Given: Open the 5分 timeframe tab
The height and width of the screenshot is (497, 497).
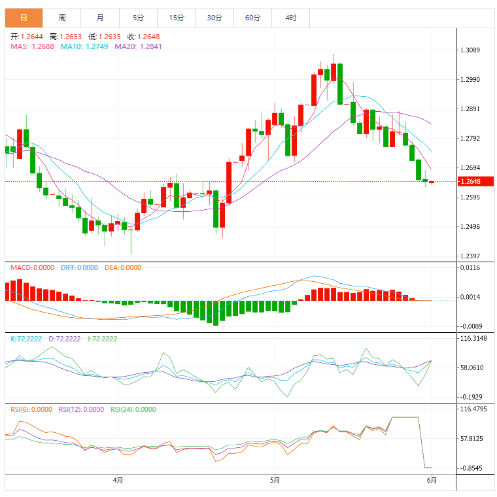Looking at the screenshot, I should (138, 18).
